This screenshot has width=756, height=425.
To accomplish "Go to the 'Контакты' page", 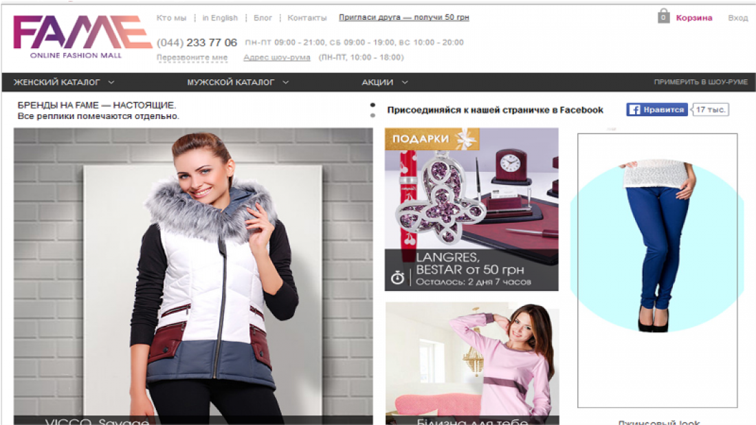I will tap(307, 18).
